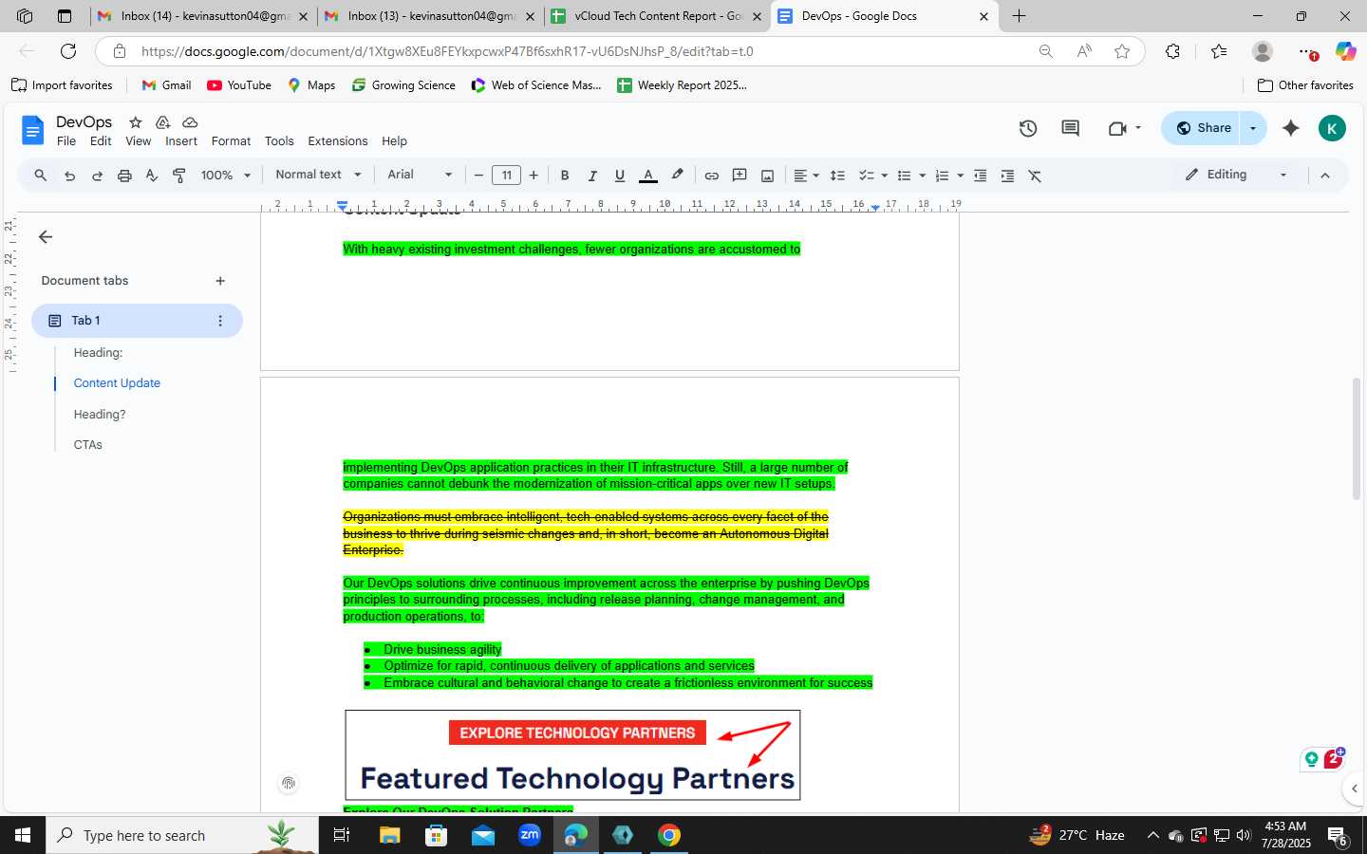
Task: Open File Explorer from the taskbar
Action: click(x=390, y=835)
